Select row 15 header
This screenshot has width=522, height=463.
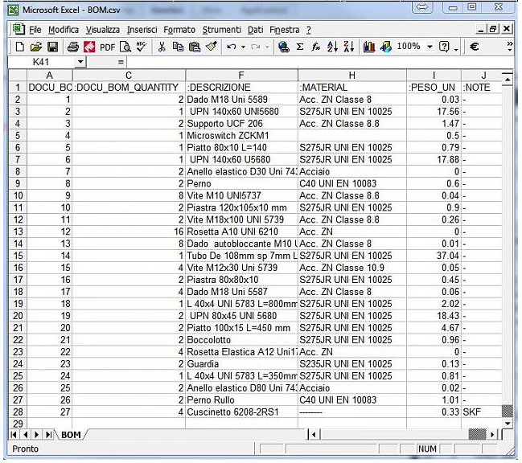(x=18, y=256)
